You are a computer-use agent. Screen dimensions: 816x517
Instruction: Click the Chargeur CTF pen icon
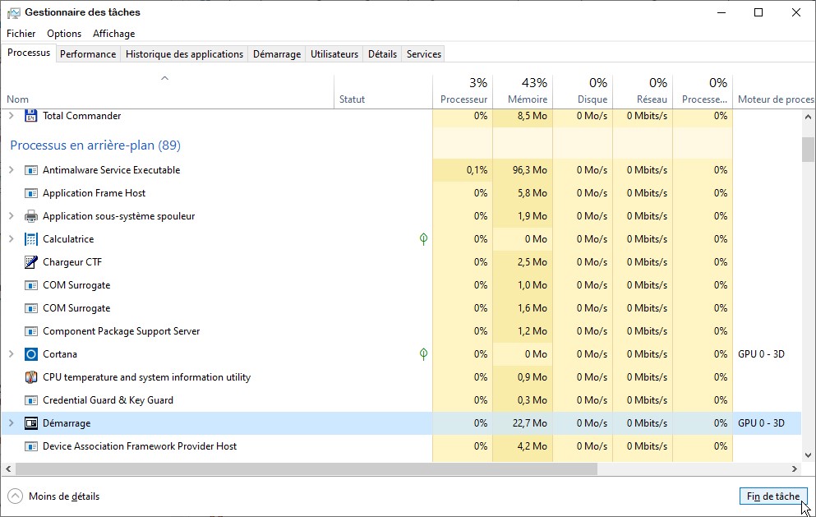(31, 262)
